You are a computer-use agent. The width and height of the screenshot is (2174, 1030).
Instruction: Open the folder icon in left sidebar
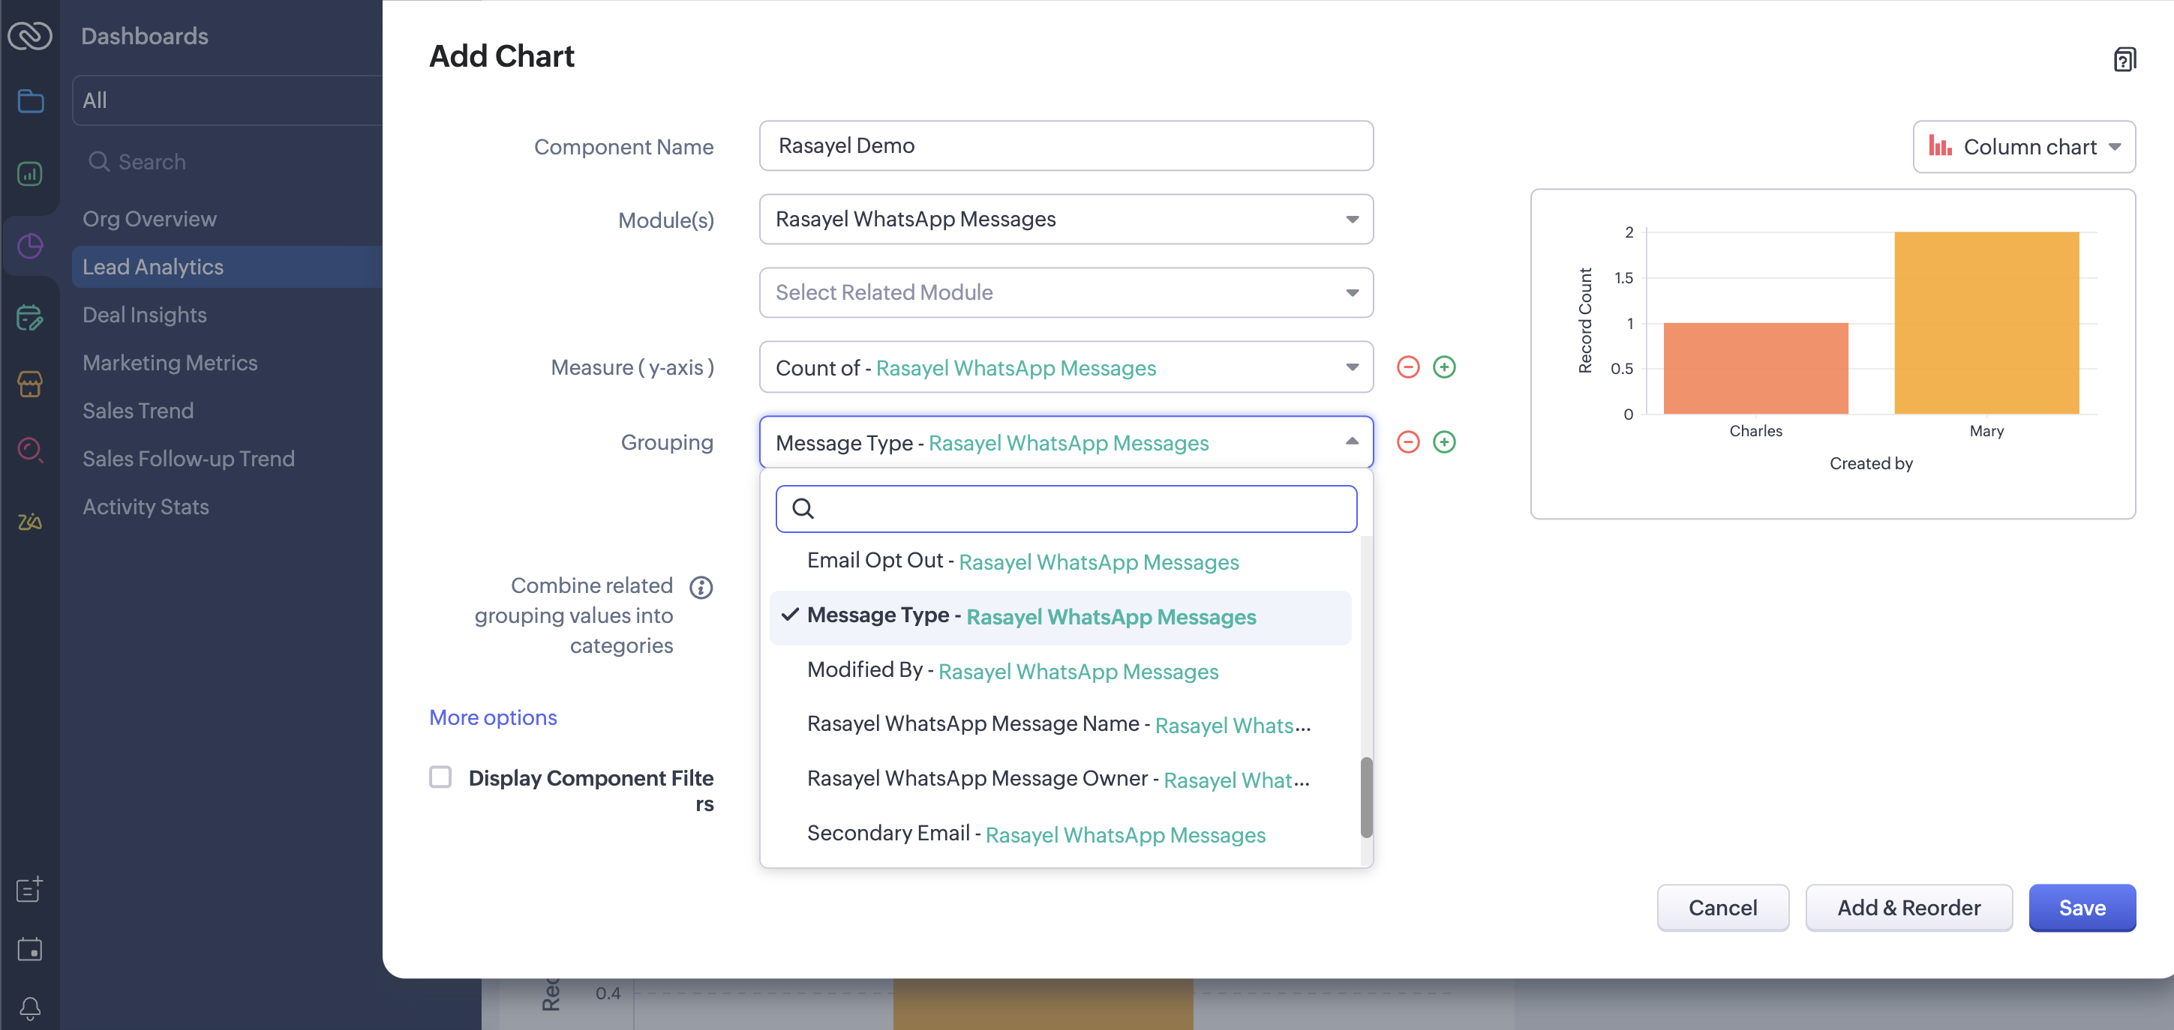pos(30,101)
